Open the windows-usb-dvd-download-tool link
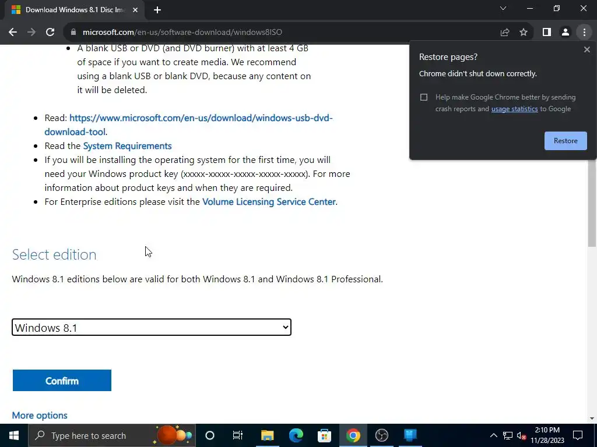This screenshot has width=597, height=447. coord(188,125)
